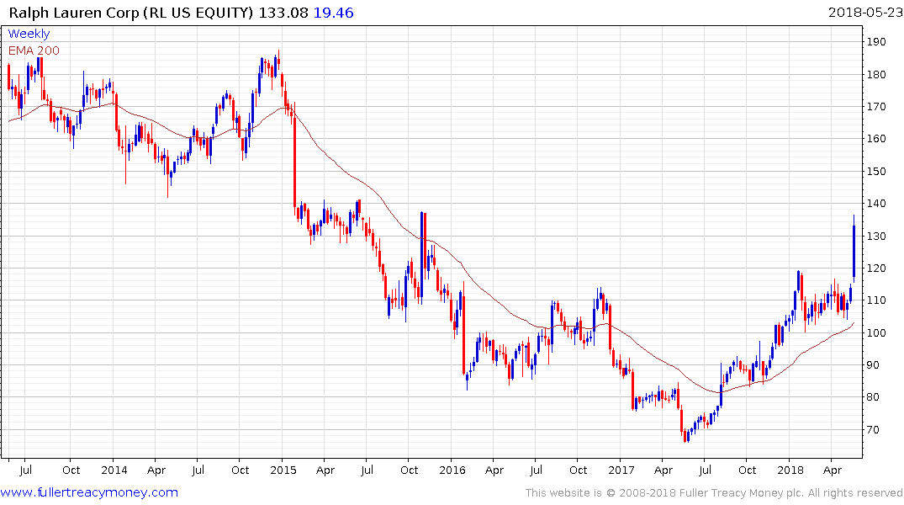Click the 2015 label on time axis
The image size is (904, 505).
tap(283, 470)
